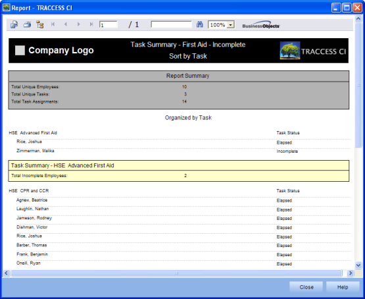Toggle the Group Tree icon

[x=40, y=24]
